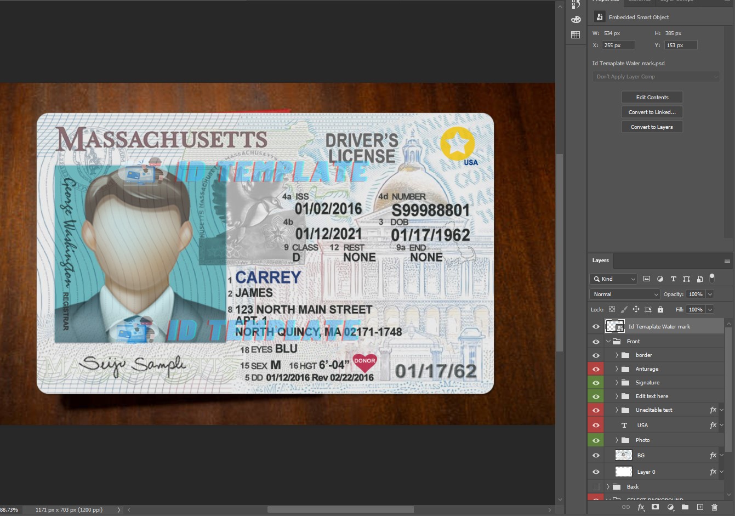Click the Fill 100% value field
The image size is (735, 516).
(x=696, y=309)
